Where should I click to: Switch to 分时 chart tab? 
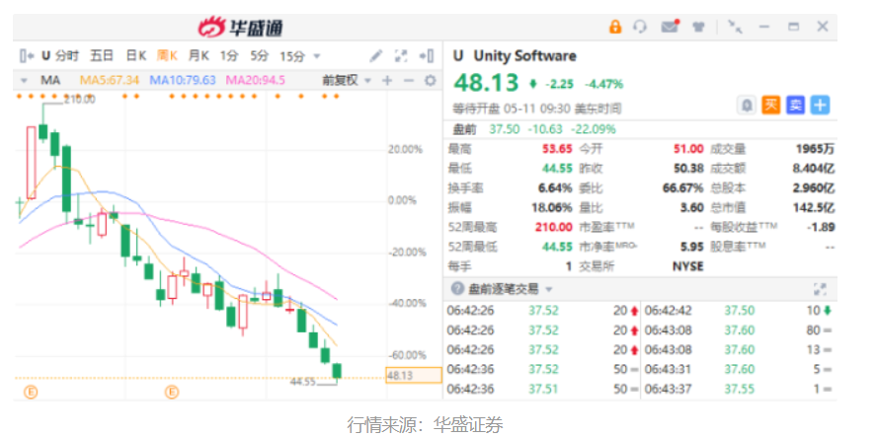click(x=67, y=56)
